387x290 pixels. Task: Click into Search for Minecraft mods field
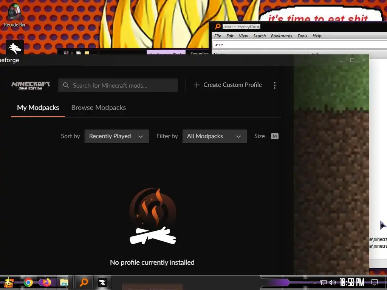pyautogui.click(x=118, y=85)
